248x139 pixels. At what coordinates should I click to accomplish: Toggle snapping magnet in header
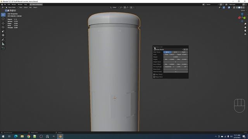(125, 7)
